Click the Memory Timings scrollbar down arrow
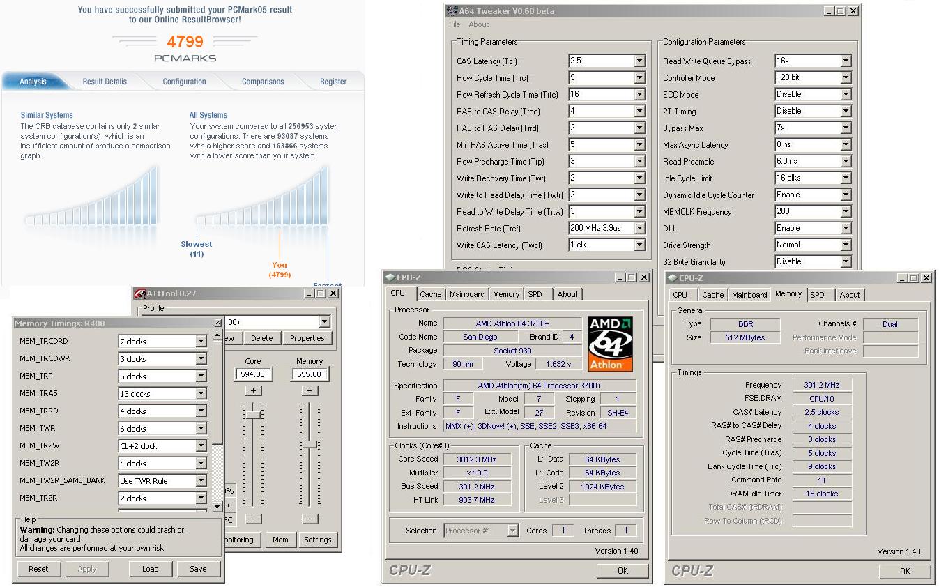Screen dimensions: 939x587 pyautogui.click(x=217, y=507)
